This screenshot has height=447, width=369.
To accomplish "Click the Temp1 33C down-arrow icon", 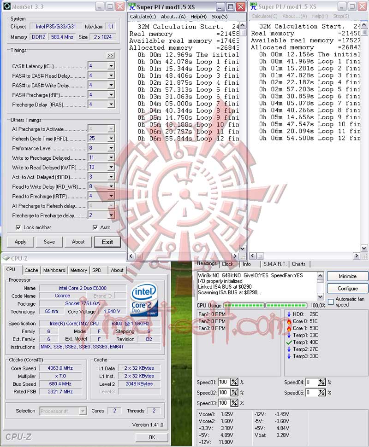I will (289, 335).
